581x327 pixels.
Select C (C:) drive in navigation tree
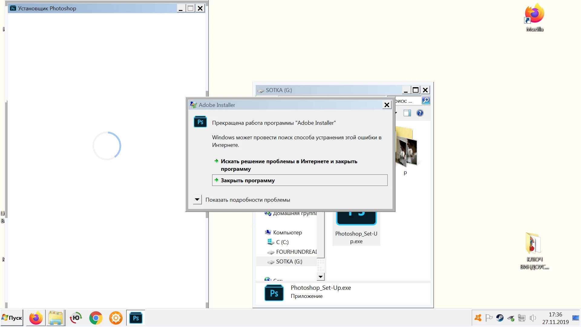pyautogui.click(x=282, y=242)
